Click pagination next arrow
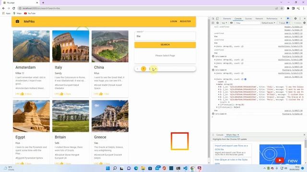 (155, 69)
